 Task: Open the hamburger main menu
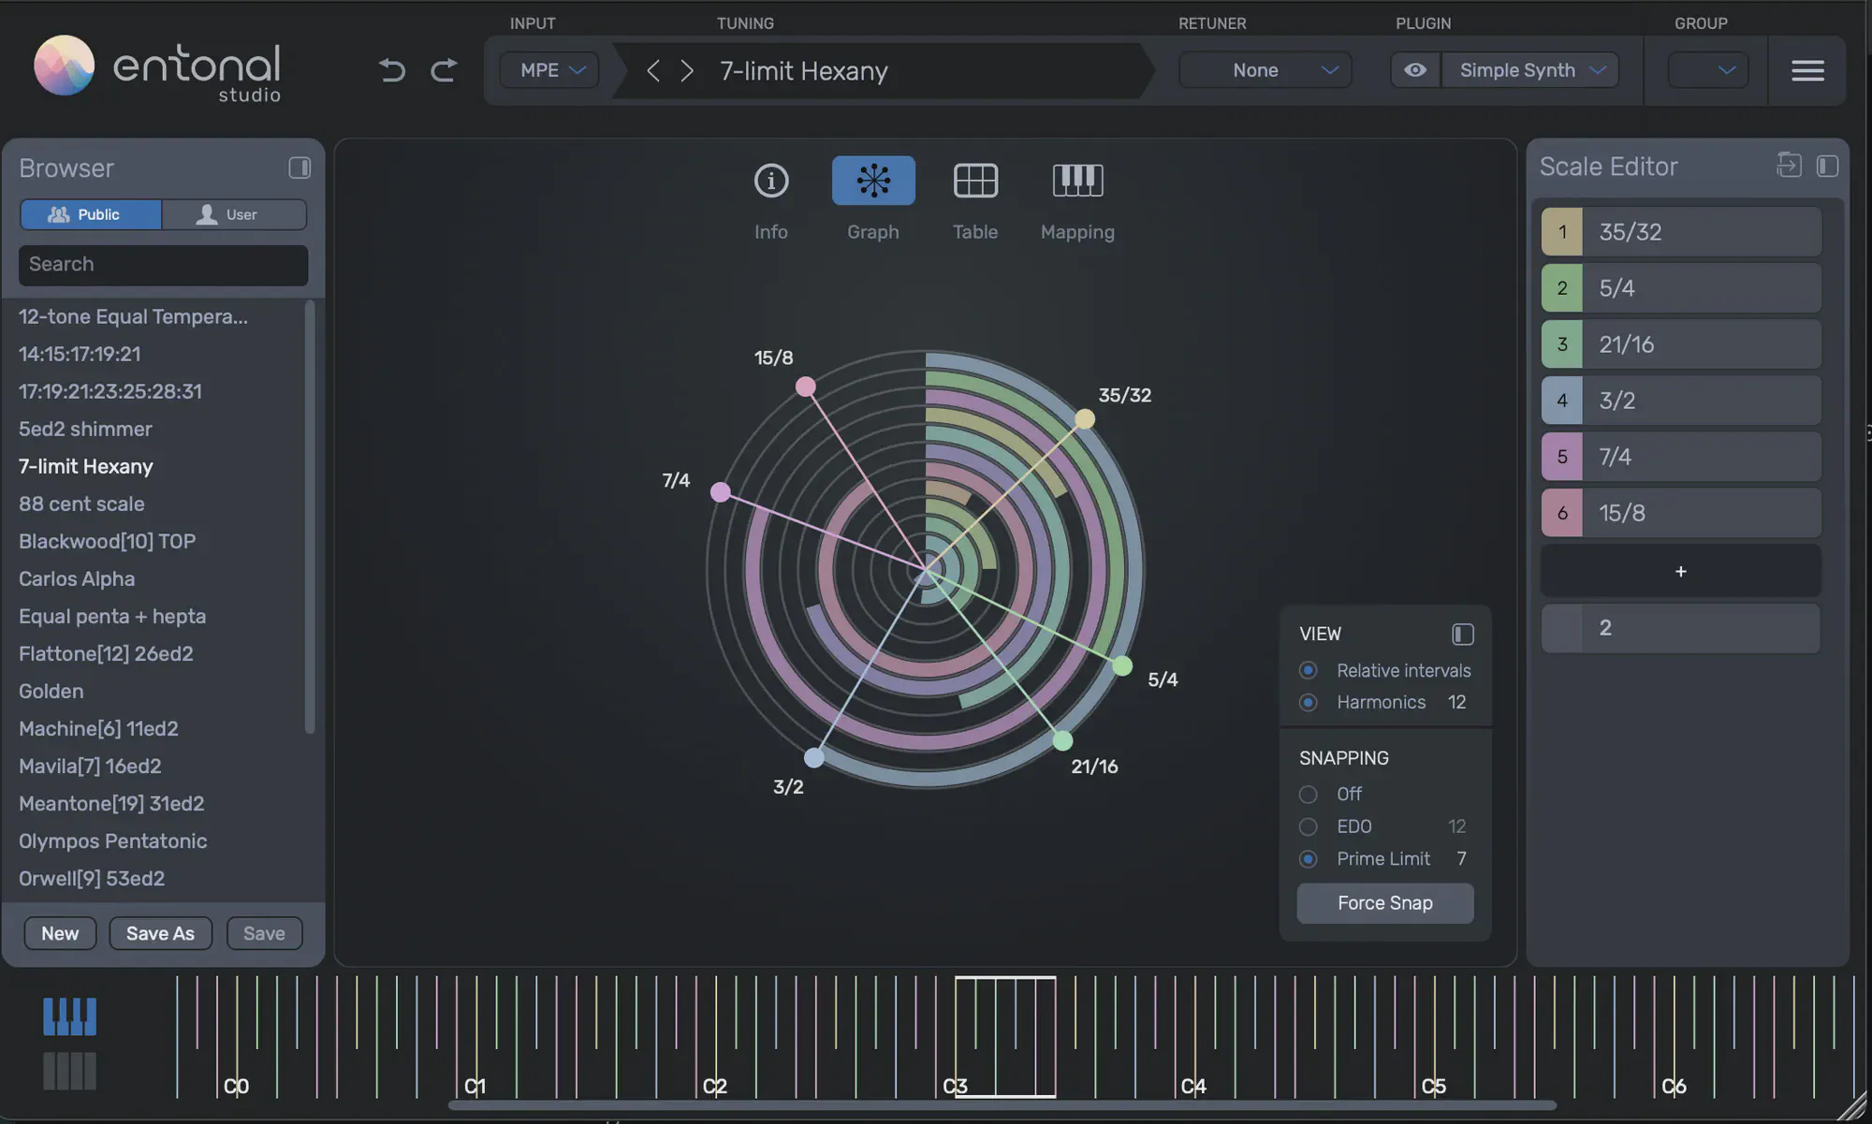click(1807, 70)
